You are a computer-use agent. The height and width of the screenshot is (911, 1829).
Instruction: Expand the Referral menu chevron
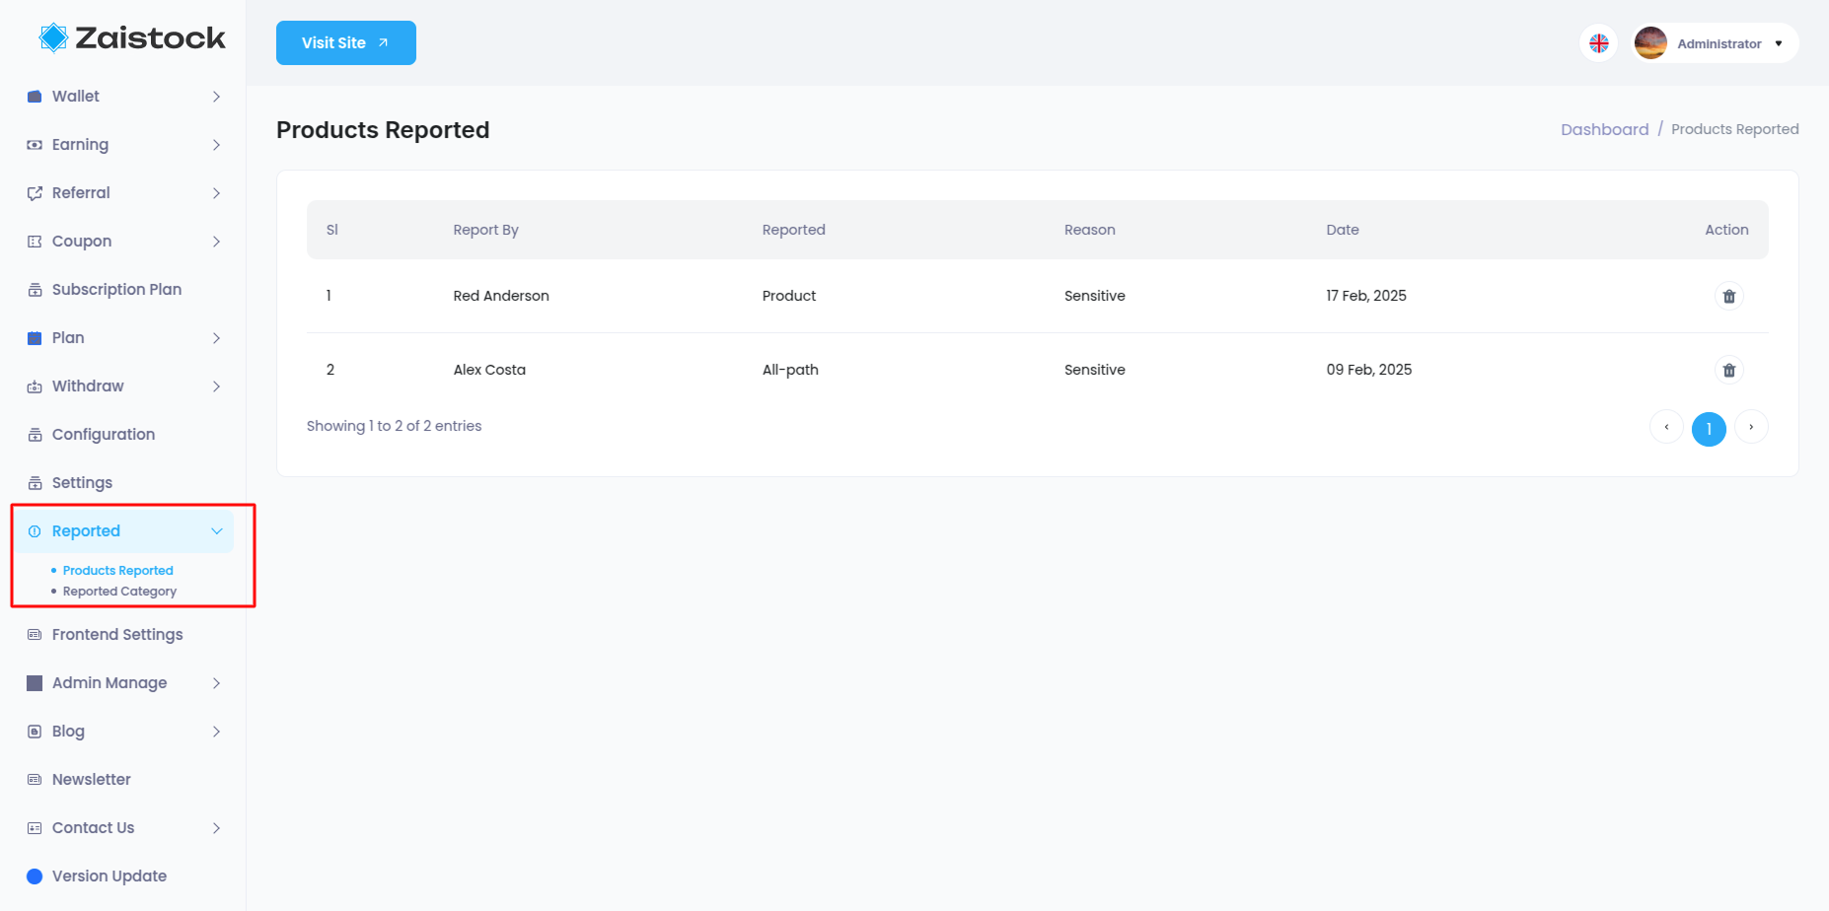[x=216, y=193]
